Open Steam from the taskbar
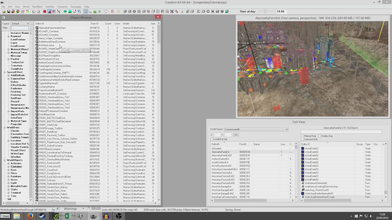Image resolution: width=392 pixels, height=220 pixels. [x=42, y=216]
